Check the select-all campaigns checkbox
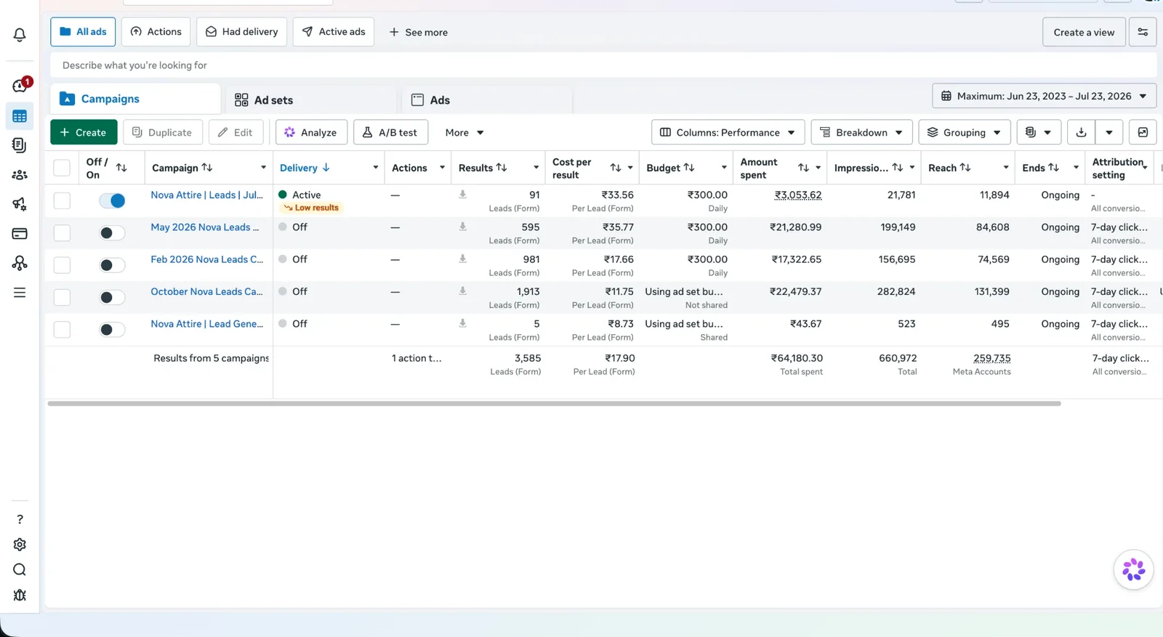The height and width of the screenshot is (637, 1163). 62,168
